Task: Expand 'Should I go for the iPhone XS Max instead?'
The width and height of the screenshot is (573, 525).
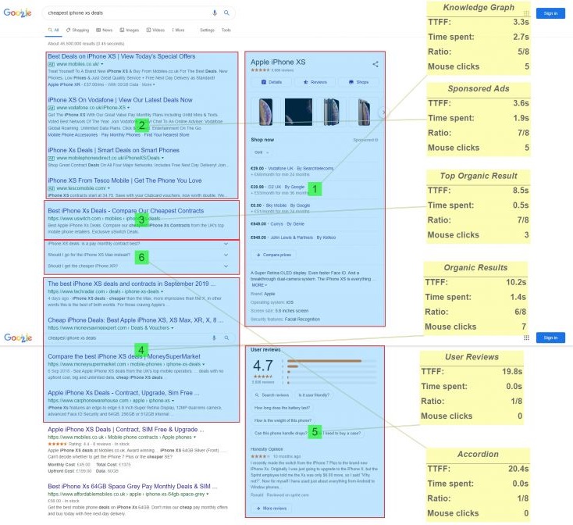Action: click(138, 255)
